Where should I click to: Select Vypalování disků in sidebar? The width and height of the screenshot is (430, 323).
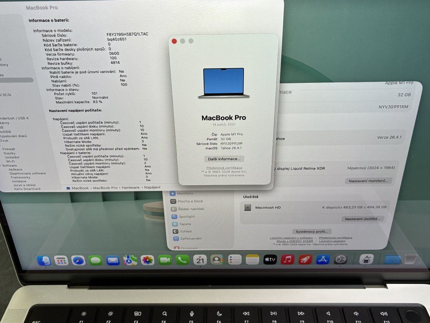click(13, 136)
